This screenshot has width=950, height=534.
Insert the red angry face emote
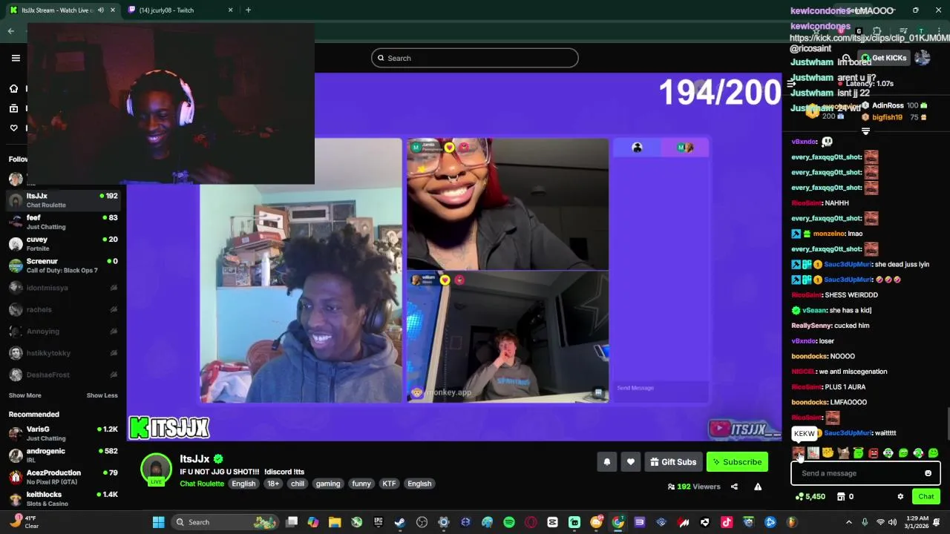(873, 453)
